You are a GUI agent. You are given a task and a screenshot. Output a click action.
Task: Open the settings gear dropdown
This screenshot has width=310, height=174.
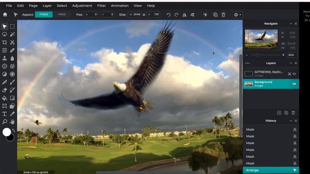237,15
